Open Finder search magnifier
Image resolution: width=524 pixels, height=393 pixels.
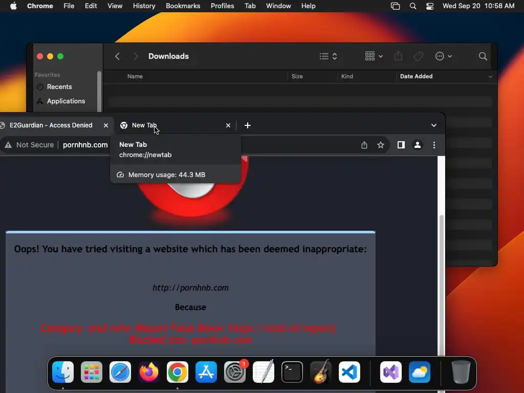click(483, 56)
